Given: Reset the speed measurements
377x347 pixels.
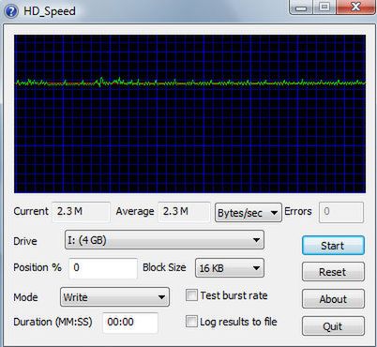Looking at the screenshot, I should [333, 272].
